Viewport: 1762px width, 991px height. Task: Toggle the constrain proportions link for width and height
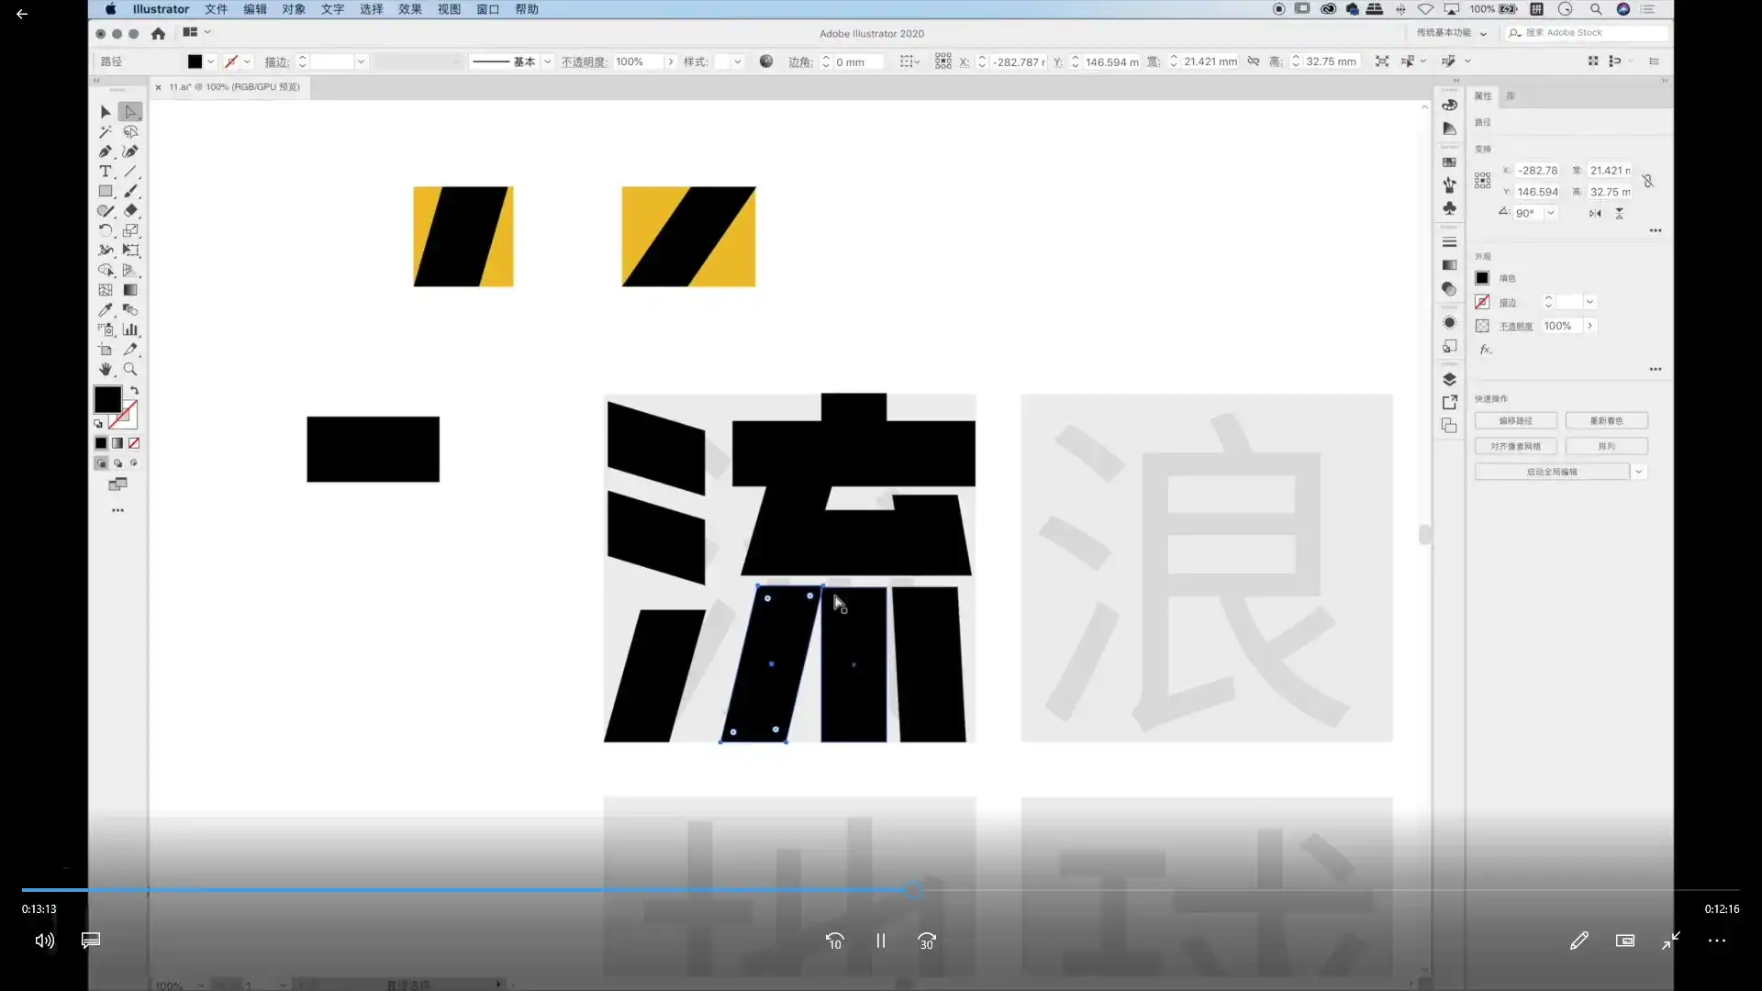point(1649,181)
